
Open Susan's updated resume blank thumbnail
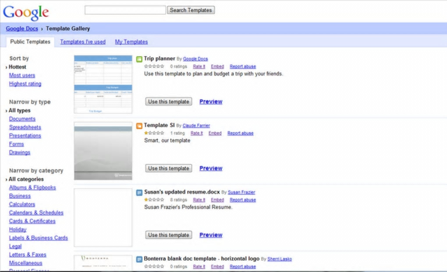(x=103, y=218)
